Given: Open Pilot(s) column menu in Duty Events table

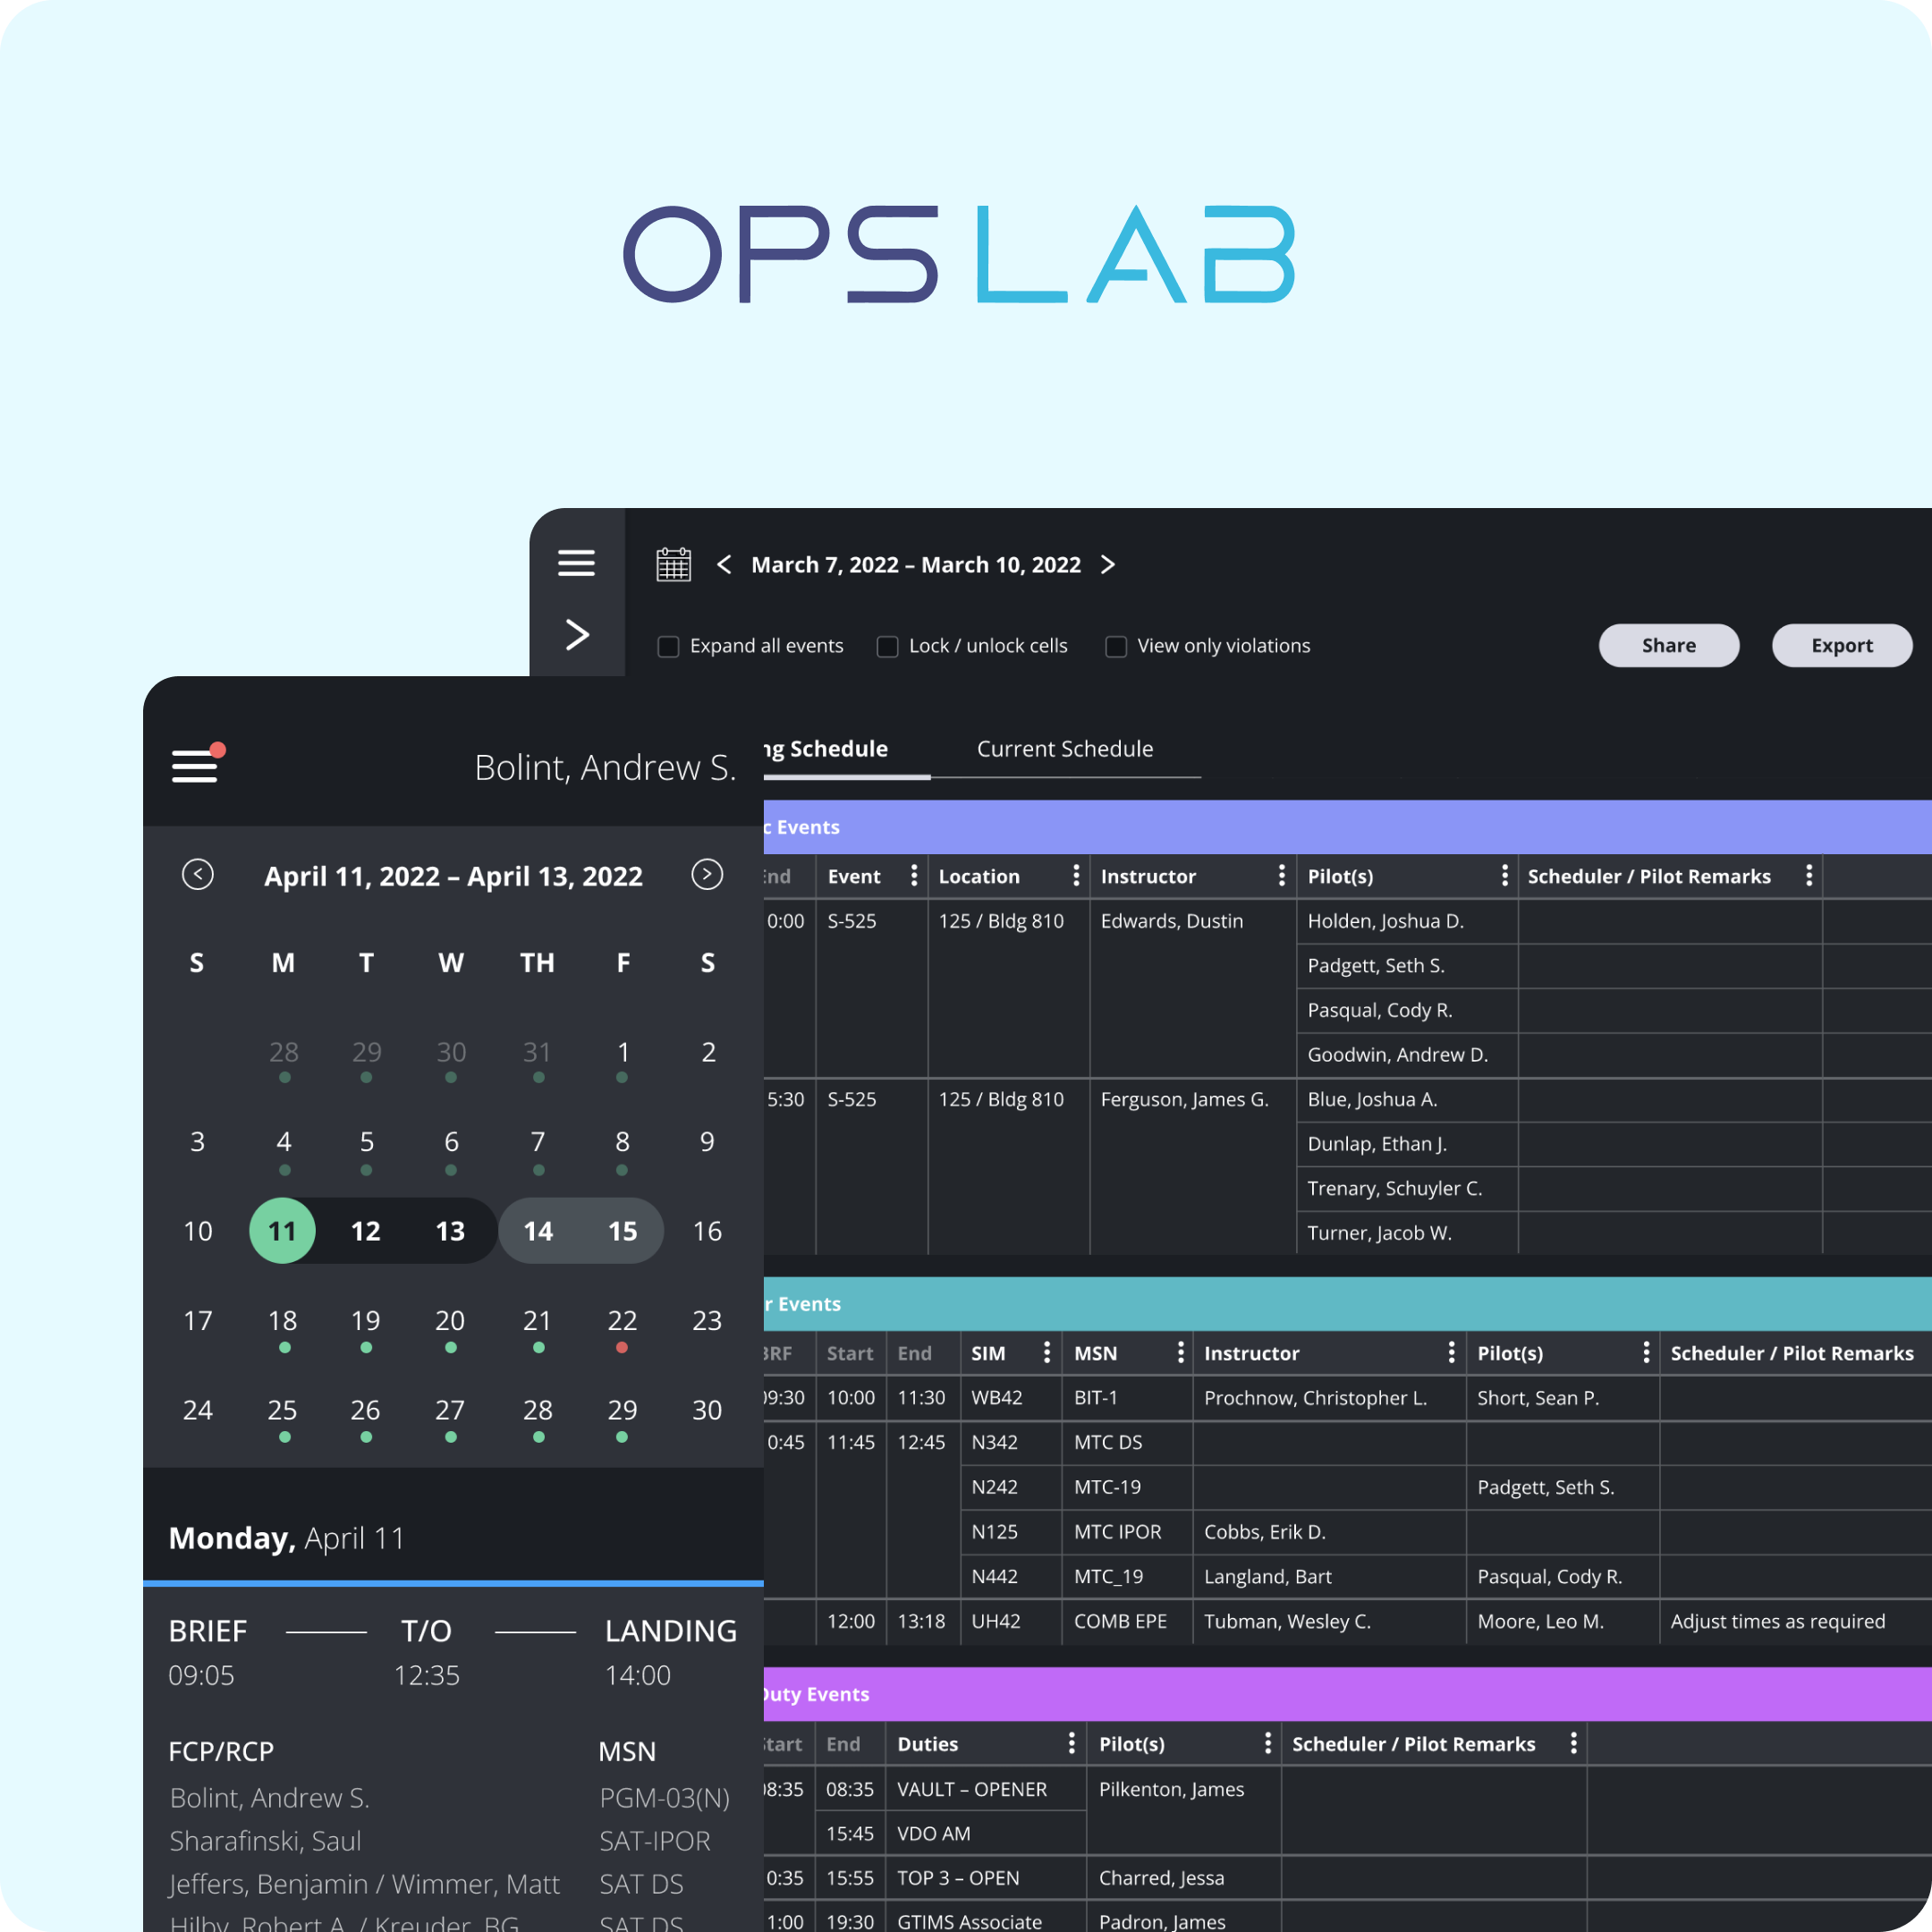Looking at the screenshot, I should tap(1267, 1743).
